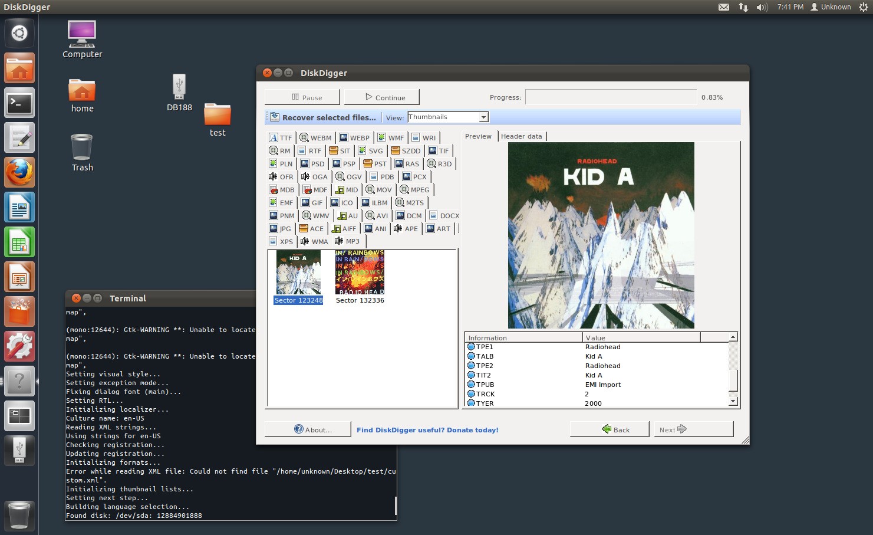
Task: Click the scan progress bar
Action: tap(610, 97)
